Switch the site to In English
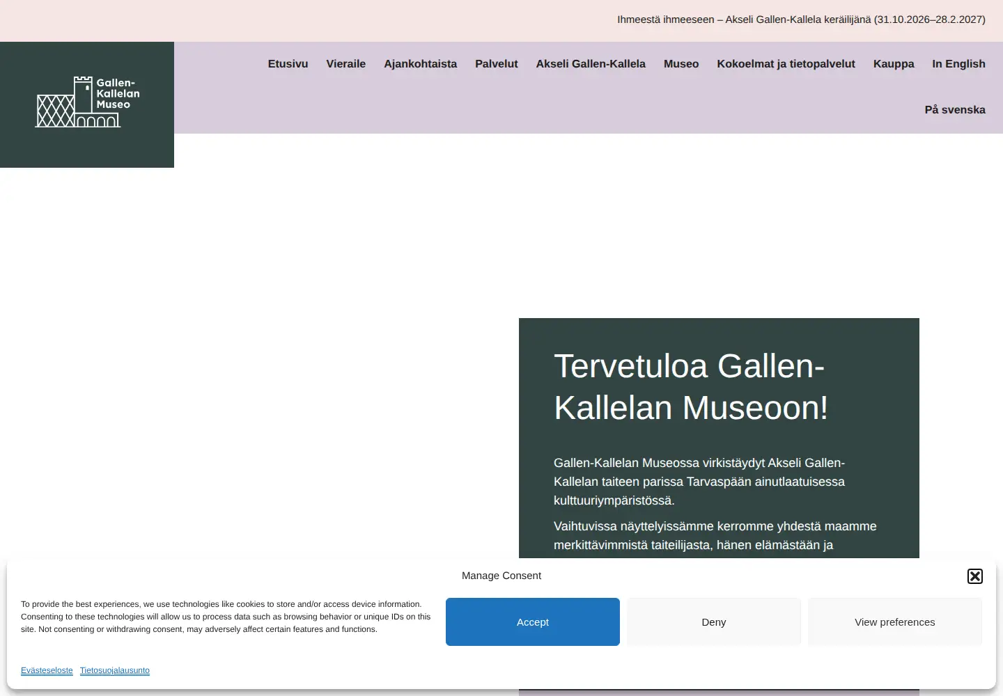 tap(958, 64)
